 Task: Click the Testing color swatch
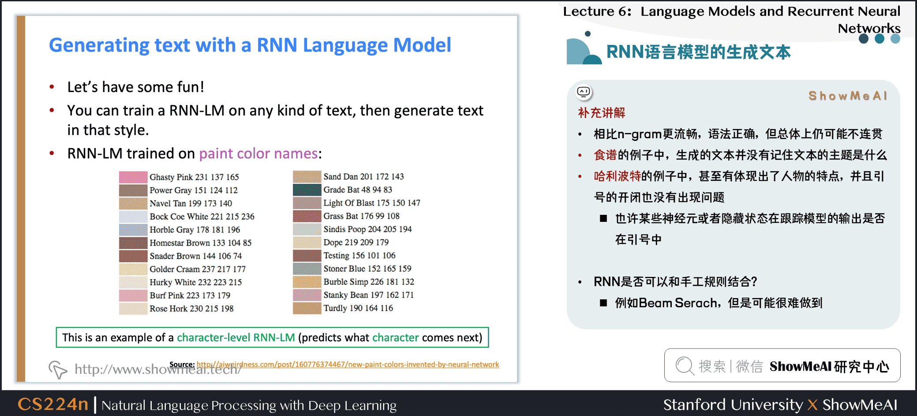point(307,256)
